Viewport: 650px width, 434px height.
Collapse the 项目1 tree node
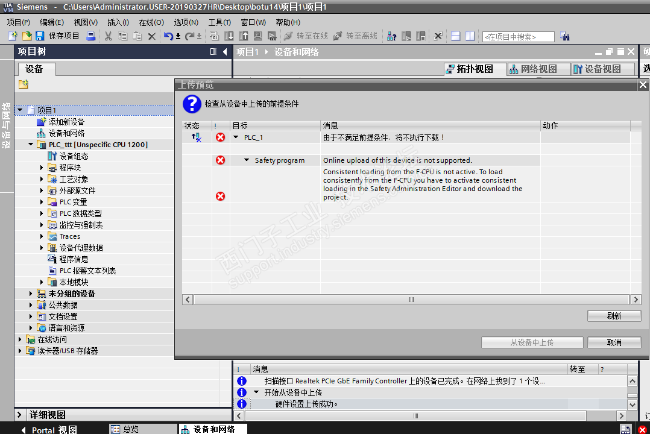(x=20, y=110)
